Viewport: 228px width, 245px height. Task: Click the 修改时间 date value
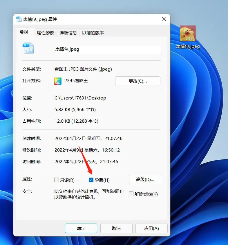(87, 150)
